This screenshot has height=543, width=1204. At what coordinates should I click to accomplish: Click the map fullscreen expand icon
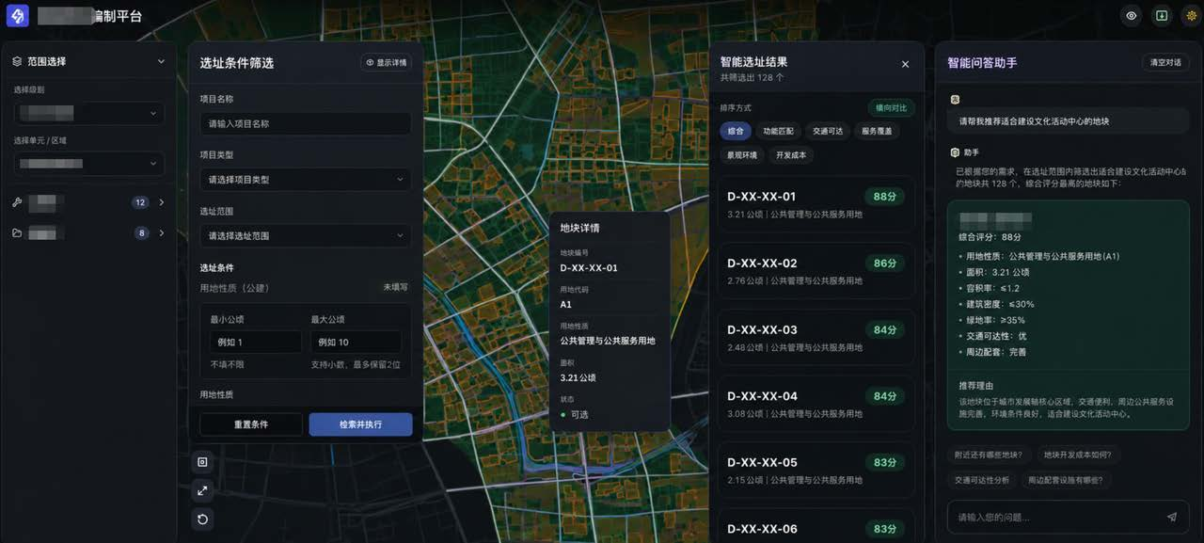click(202, 490)
